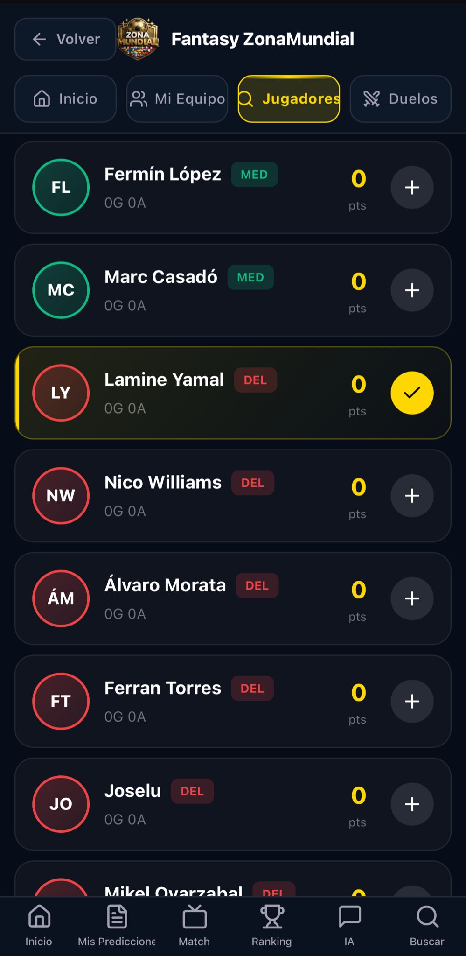Screen dimensions: 466x956
Task: Open the Inicio home icon in bottom bar
Action: point(39,917)
